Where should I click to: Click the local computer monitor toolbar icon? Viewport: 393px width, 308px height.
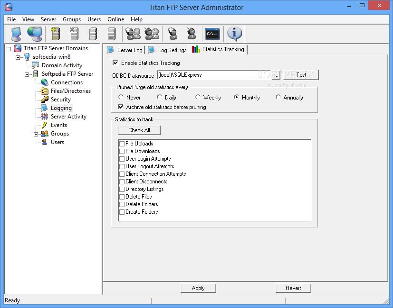(16, 34)
